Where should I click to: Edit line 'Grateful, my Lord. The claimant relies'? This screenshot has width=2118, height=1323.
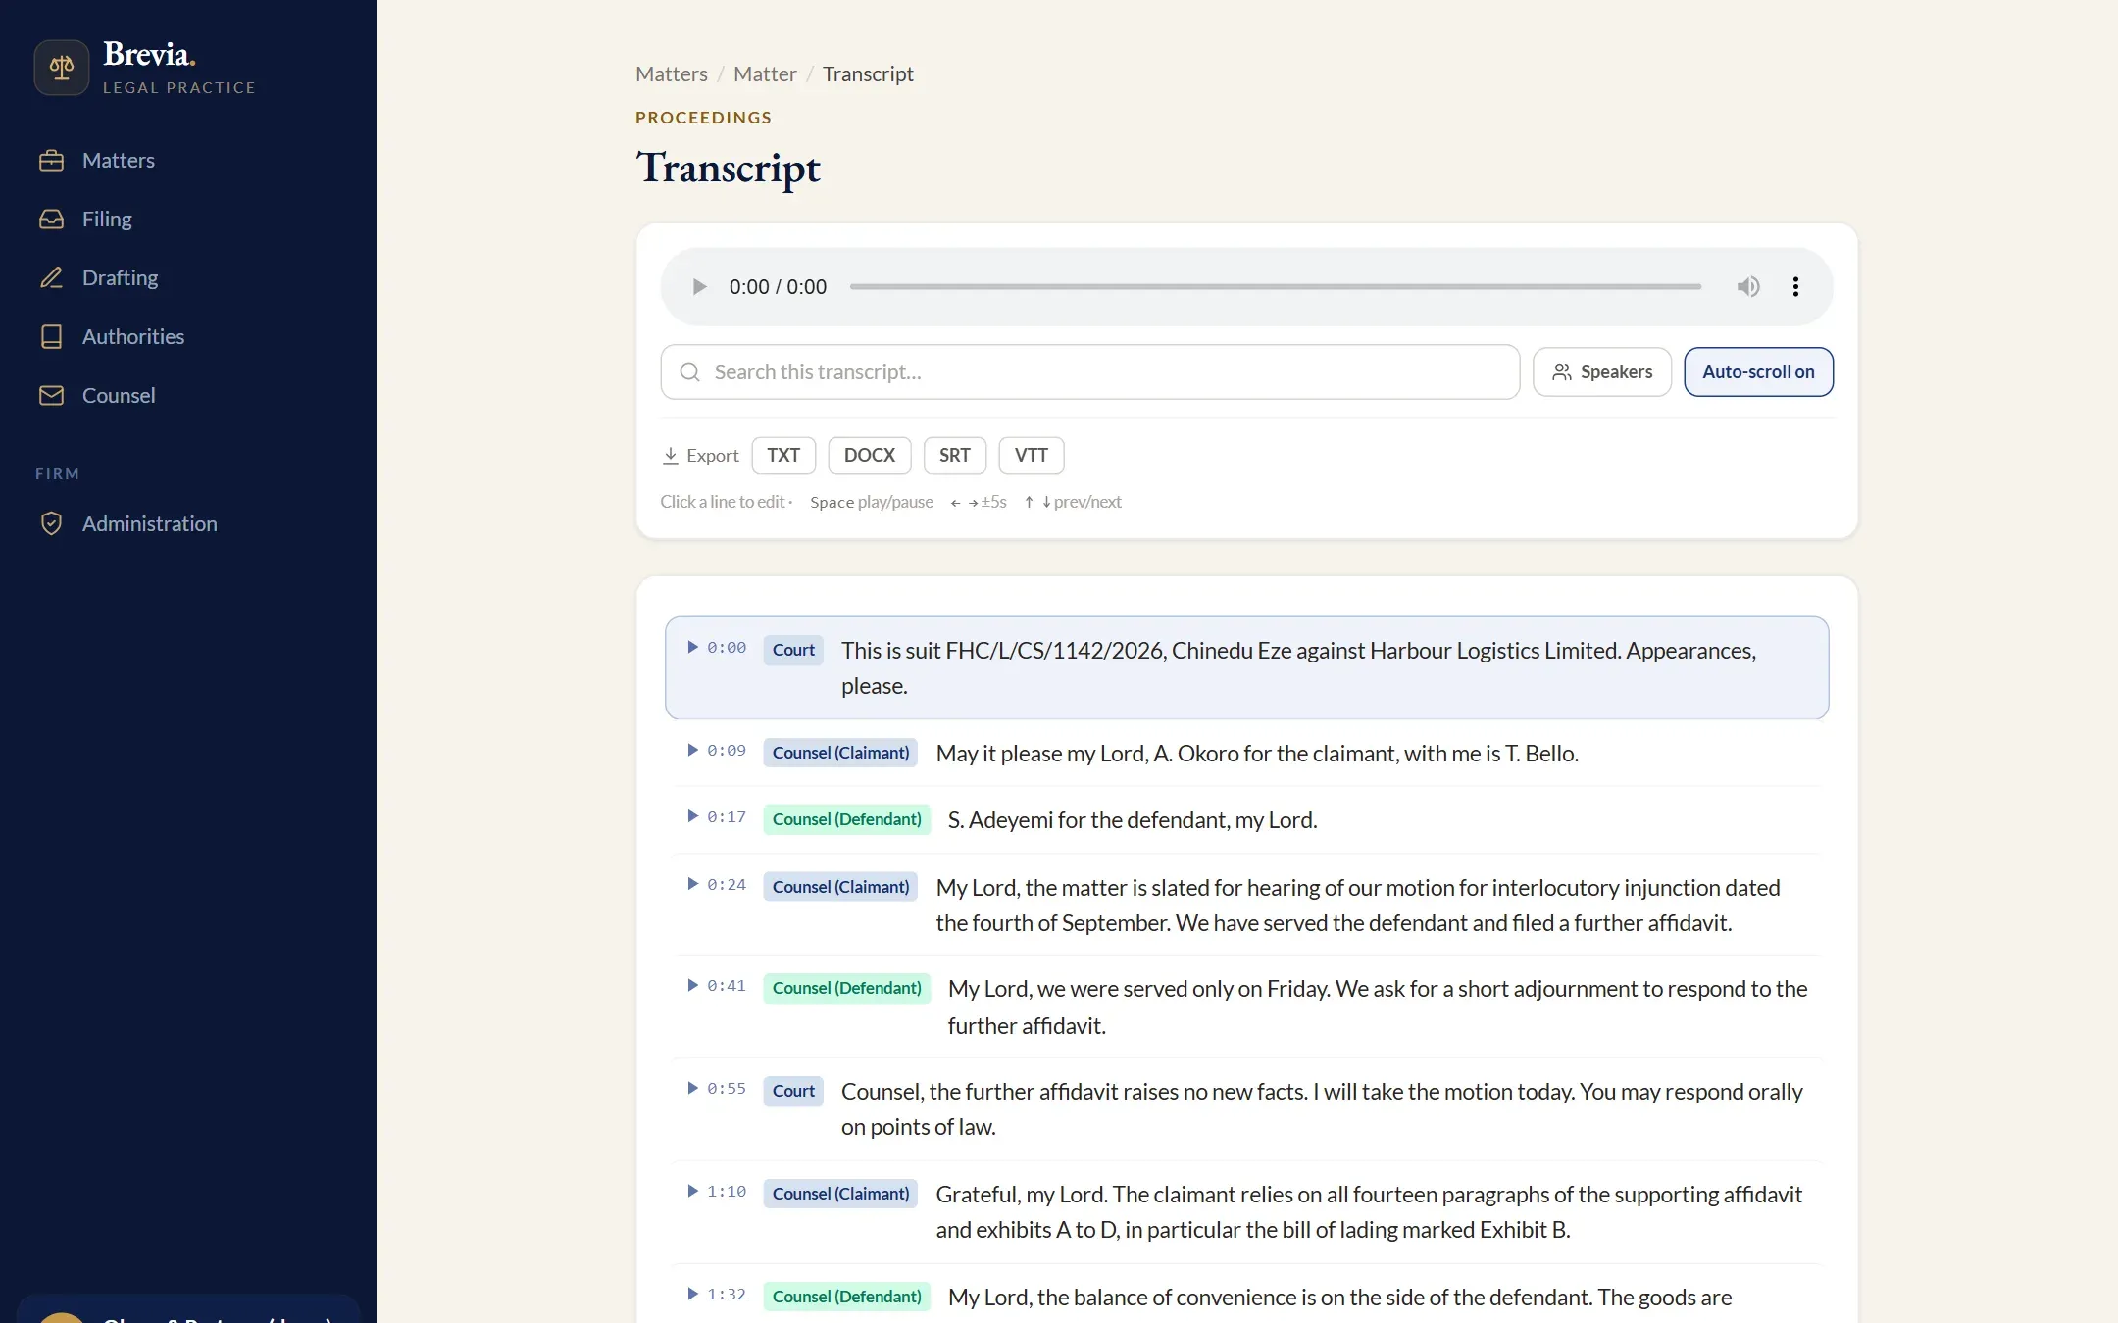[x=1369, y=1212]
